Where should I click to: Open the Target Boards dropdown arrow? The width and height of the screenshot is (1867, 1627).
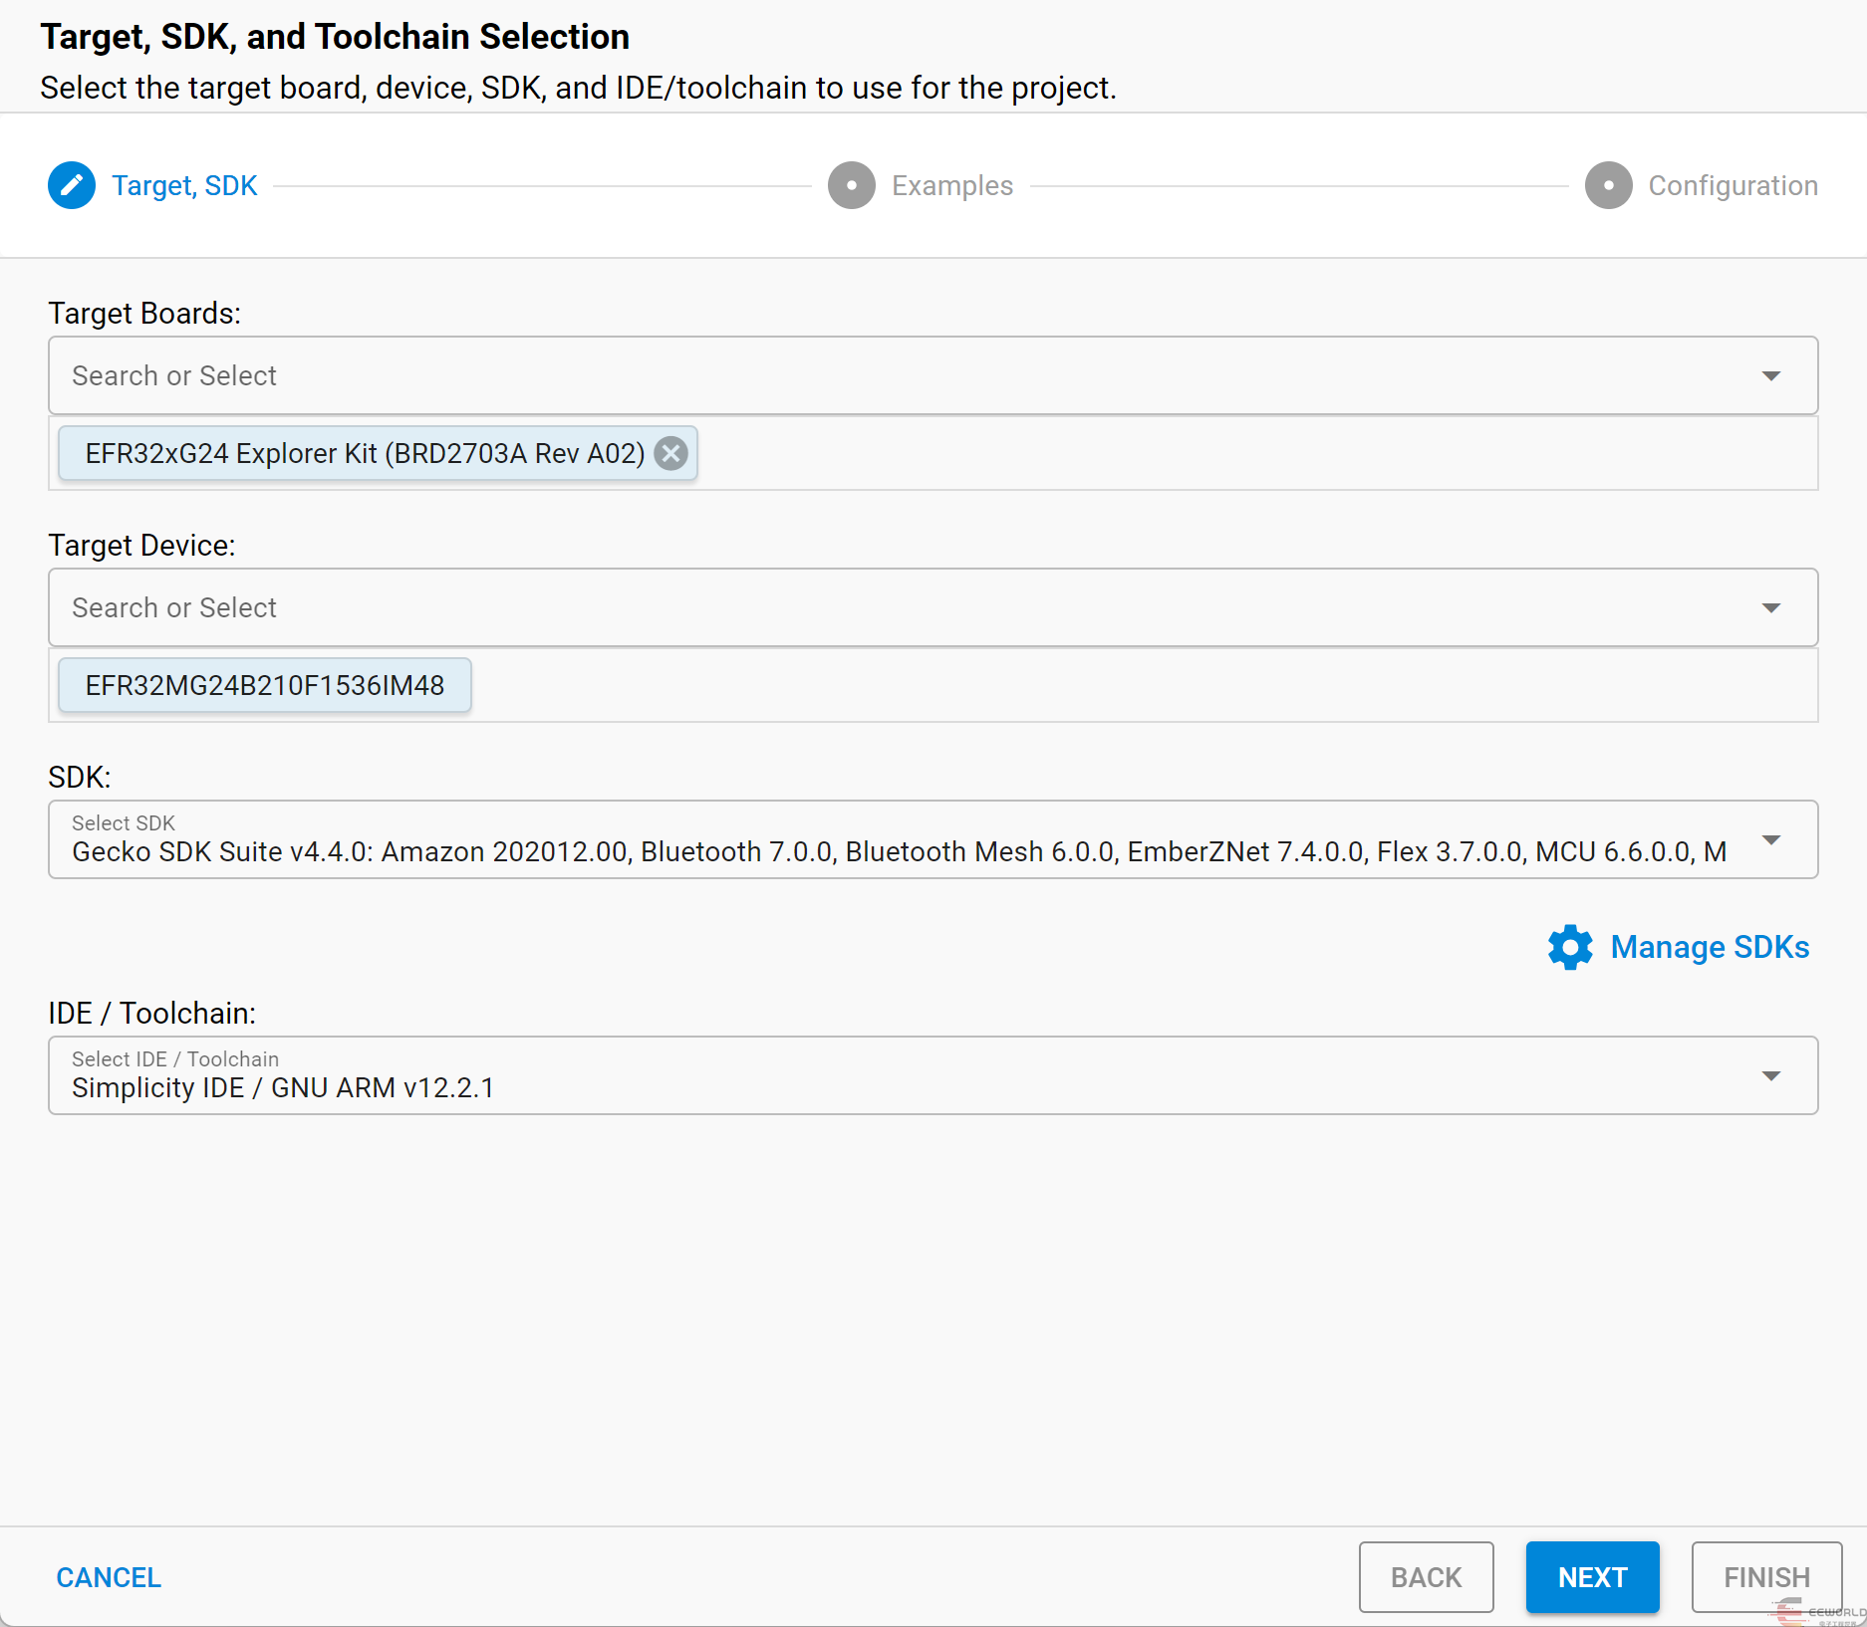tap(1771, 375)
